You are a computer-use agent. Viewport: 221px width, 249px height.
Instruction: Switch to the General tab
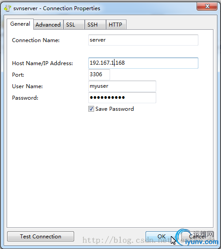tap(20, 24)
